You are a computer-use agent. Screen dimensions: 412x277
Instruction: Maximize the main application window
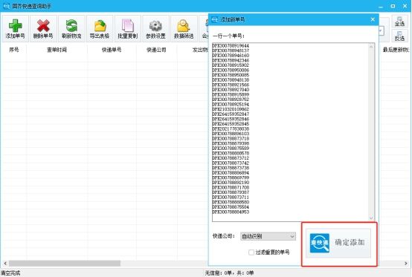pyautogui.click(x=393, y=6)
